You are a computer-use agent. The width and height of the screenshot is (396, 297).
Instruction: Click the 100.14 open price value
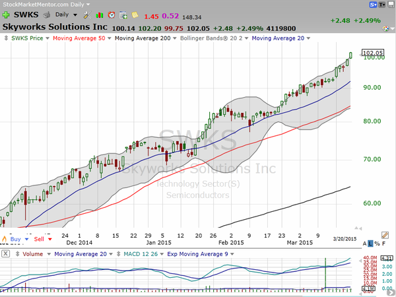click(124, 28)
